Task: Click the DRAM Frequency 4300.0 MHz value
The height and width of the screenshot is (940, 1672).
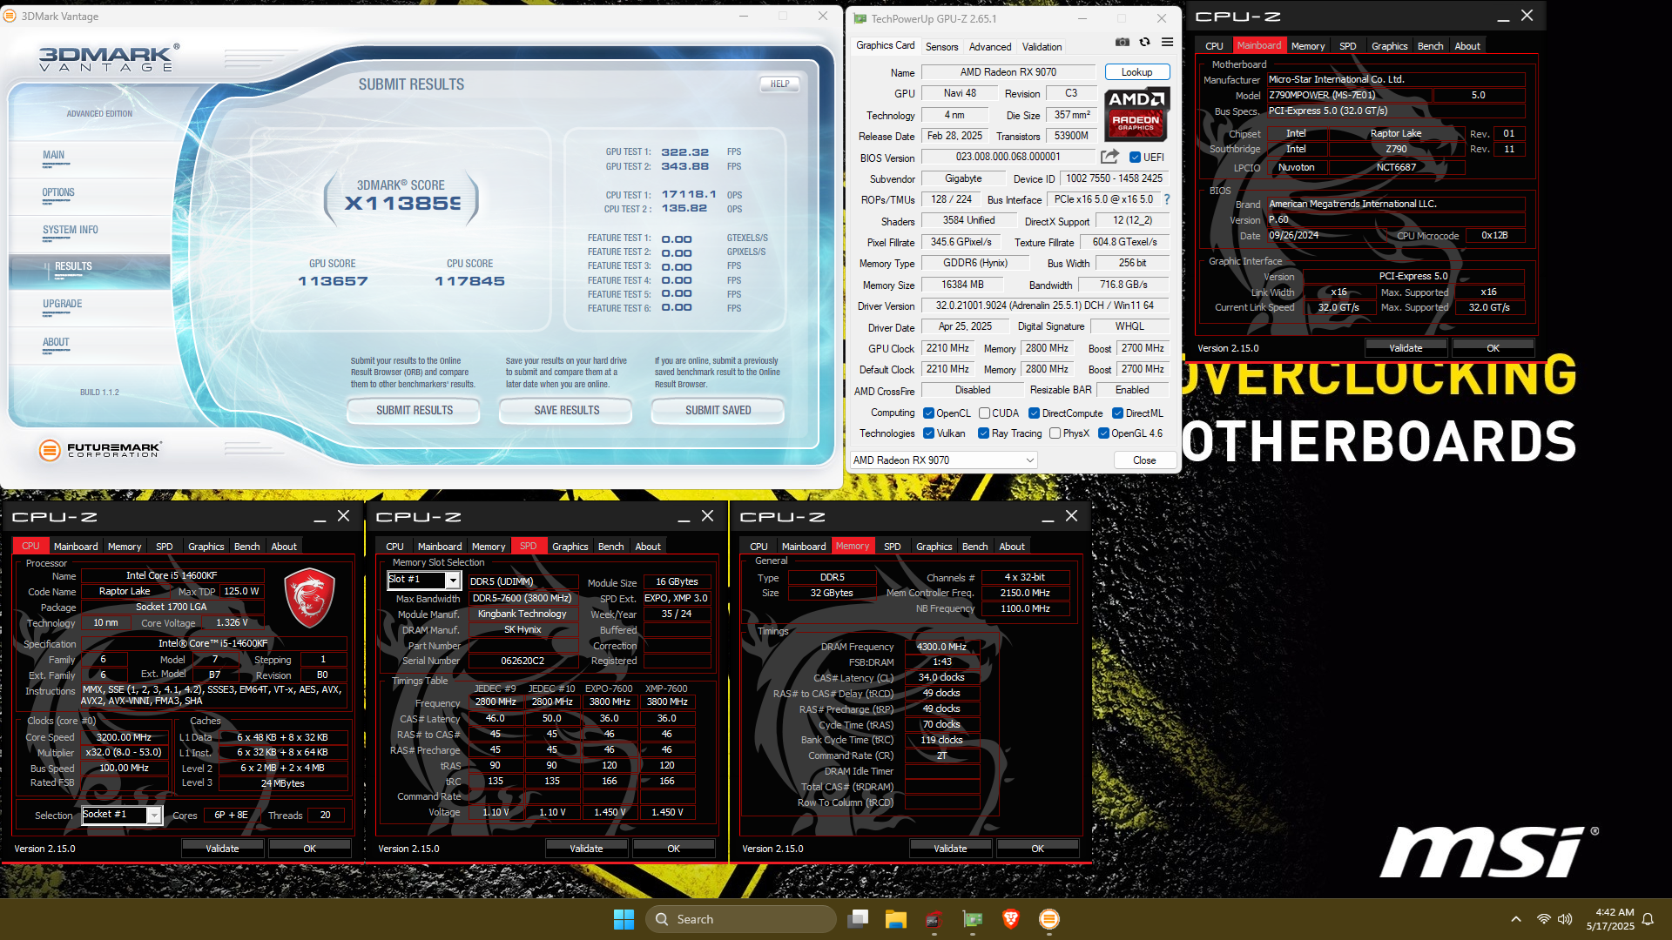Action: click(941, 647)
